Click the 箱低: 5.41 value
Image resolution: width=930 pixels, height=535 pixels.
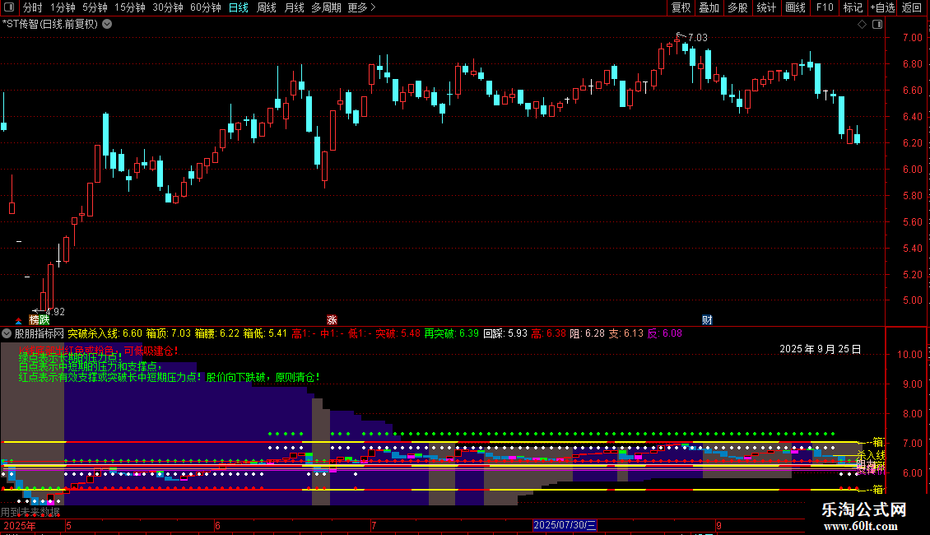click(265, 333)
